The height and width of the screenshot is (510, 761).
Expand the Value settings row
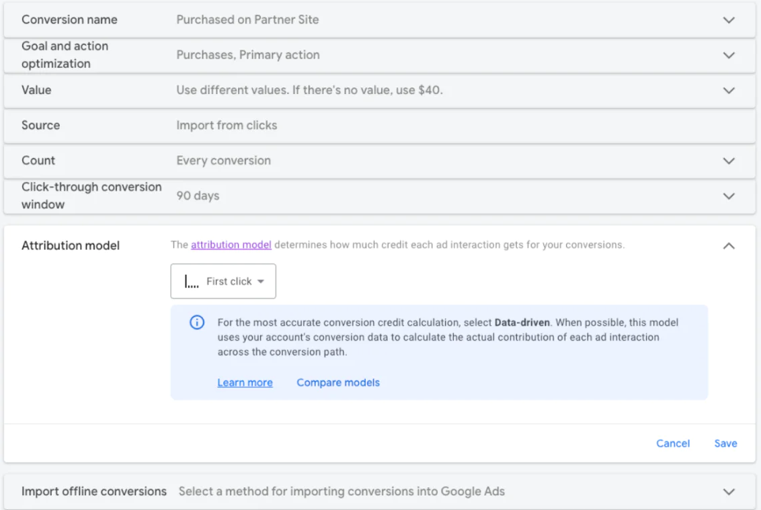click(729, 90)
